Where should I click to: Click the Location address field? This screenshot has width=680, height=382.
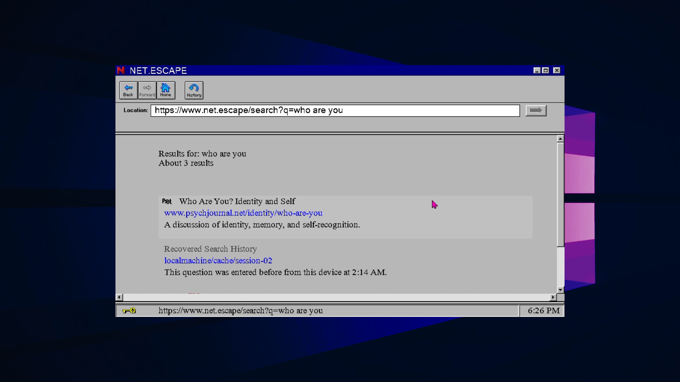(335, 111)
